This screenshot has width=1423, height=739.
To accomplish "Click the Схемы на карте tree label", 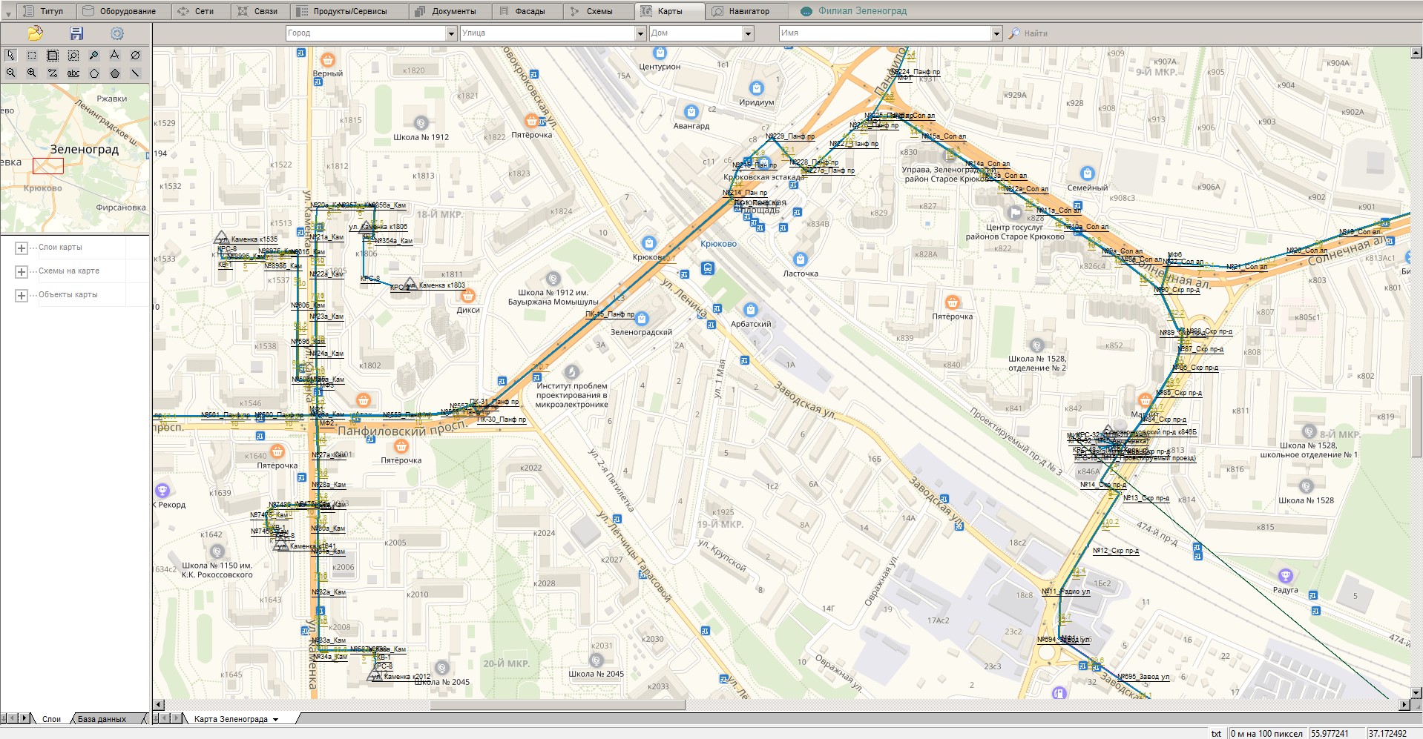I will (69, 271).
